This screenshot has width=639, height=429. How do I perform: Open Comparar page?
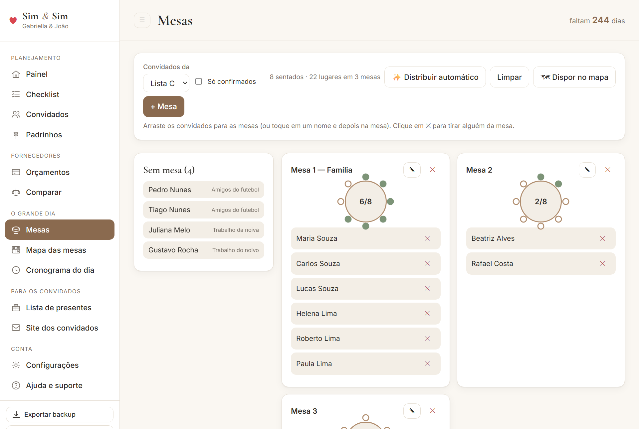[x=60, y=192]
